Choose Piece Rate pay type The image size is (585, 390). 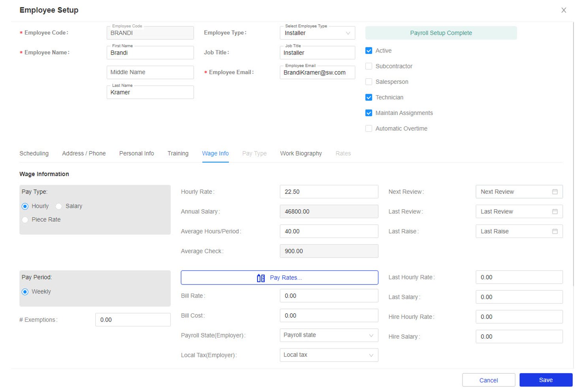click(x=25, y=220)
